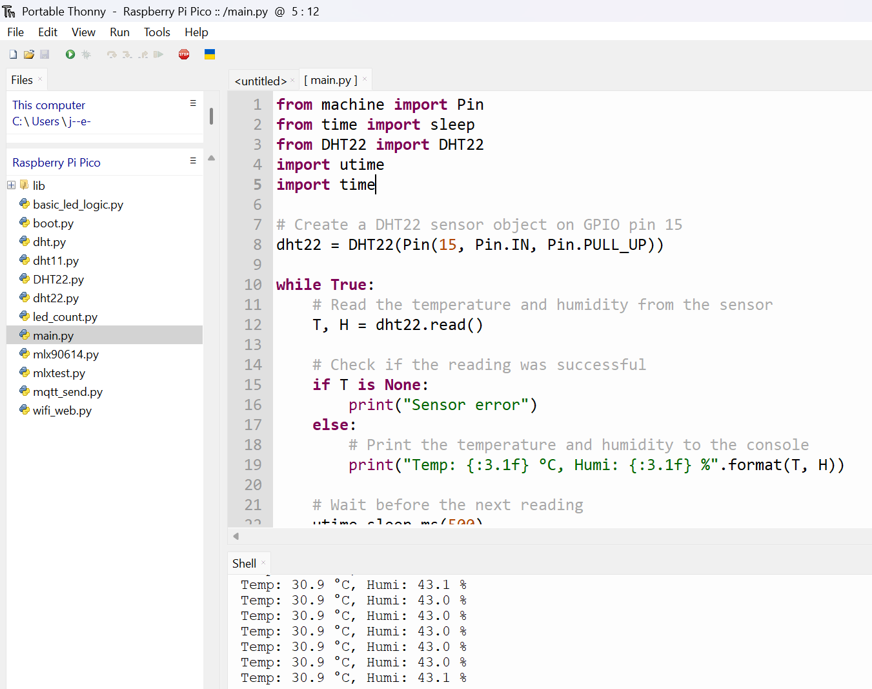872x689 pixels.
Task: Click the Step over icon
Action: coord(112,55)
